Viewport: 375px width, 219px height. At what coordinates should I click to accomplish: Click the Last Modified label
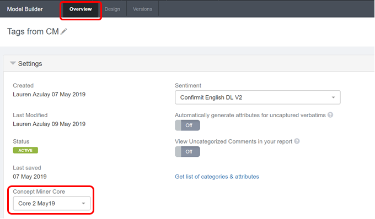[30, 115]
